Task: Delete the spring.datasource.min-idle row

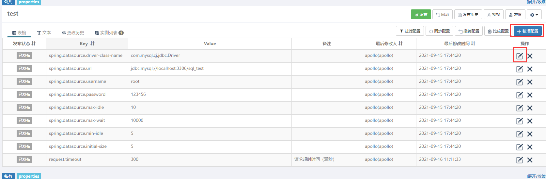Action: 530,134
